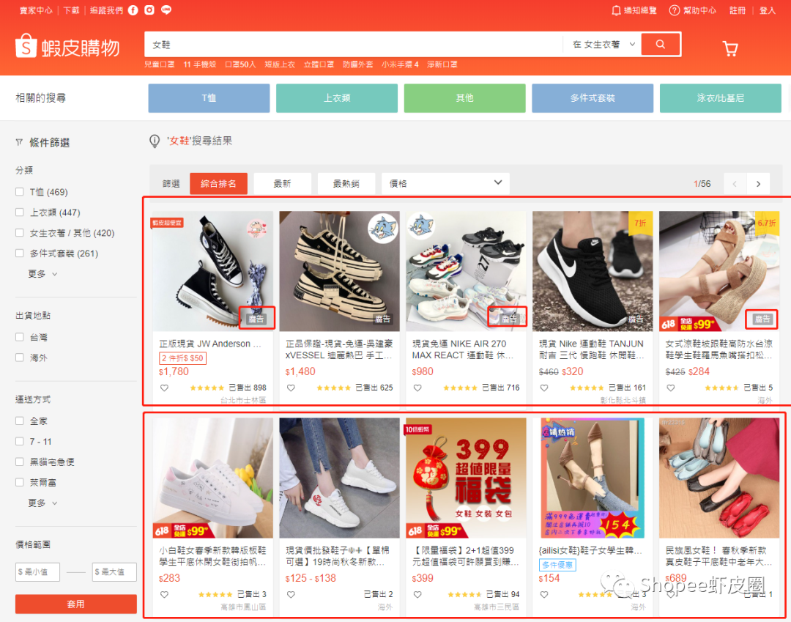The height and width of the screenshot is (622, 791).
Task: Check the 台灣 shipping location box
Action: click(x=20, y=337)
